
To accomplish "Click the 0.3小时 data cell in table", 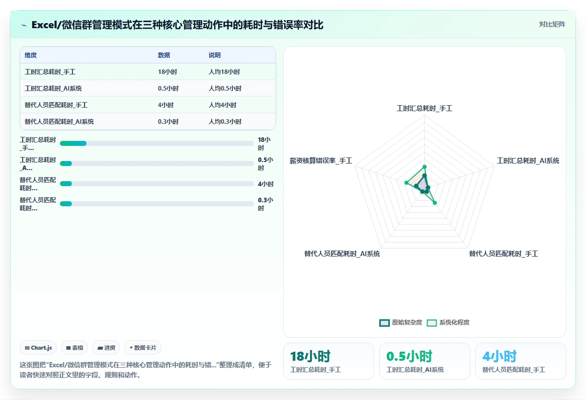I will tap(168, 121).
